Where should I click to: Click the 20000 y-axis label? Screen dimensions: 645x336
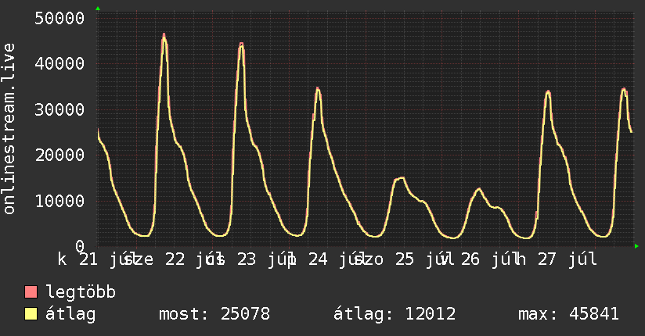point(59,155)
